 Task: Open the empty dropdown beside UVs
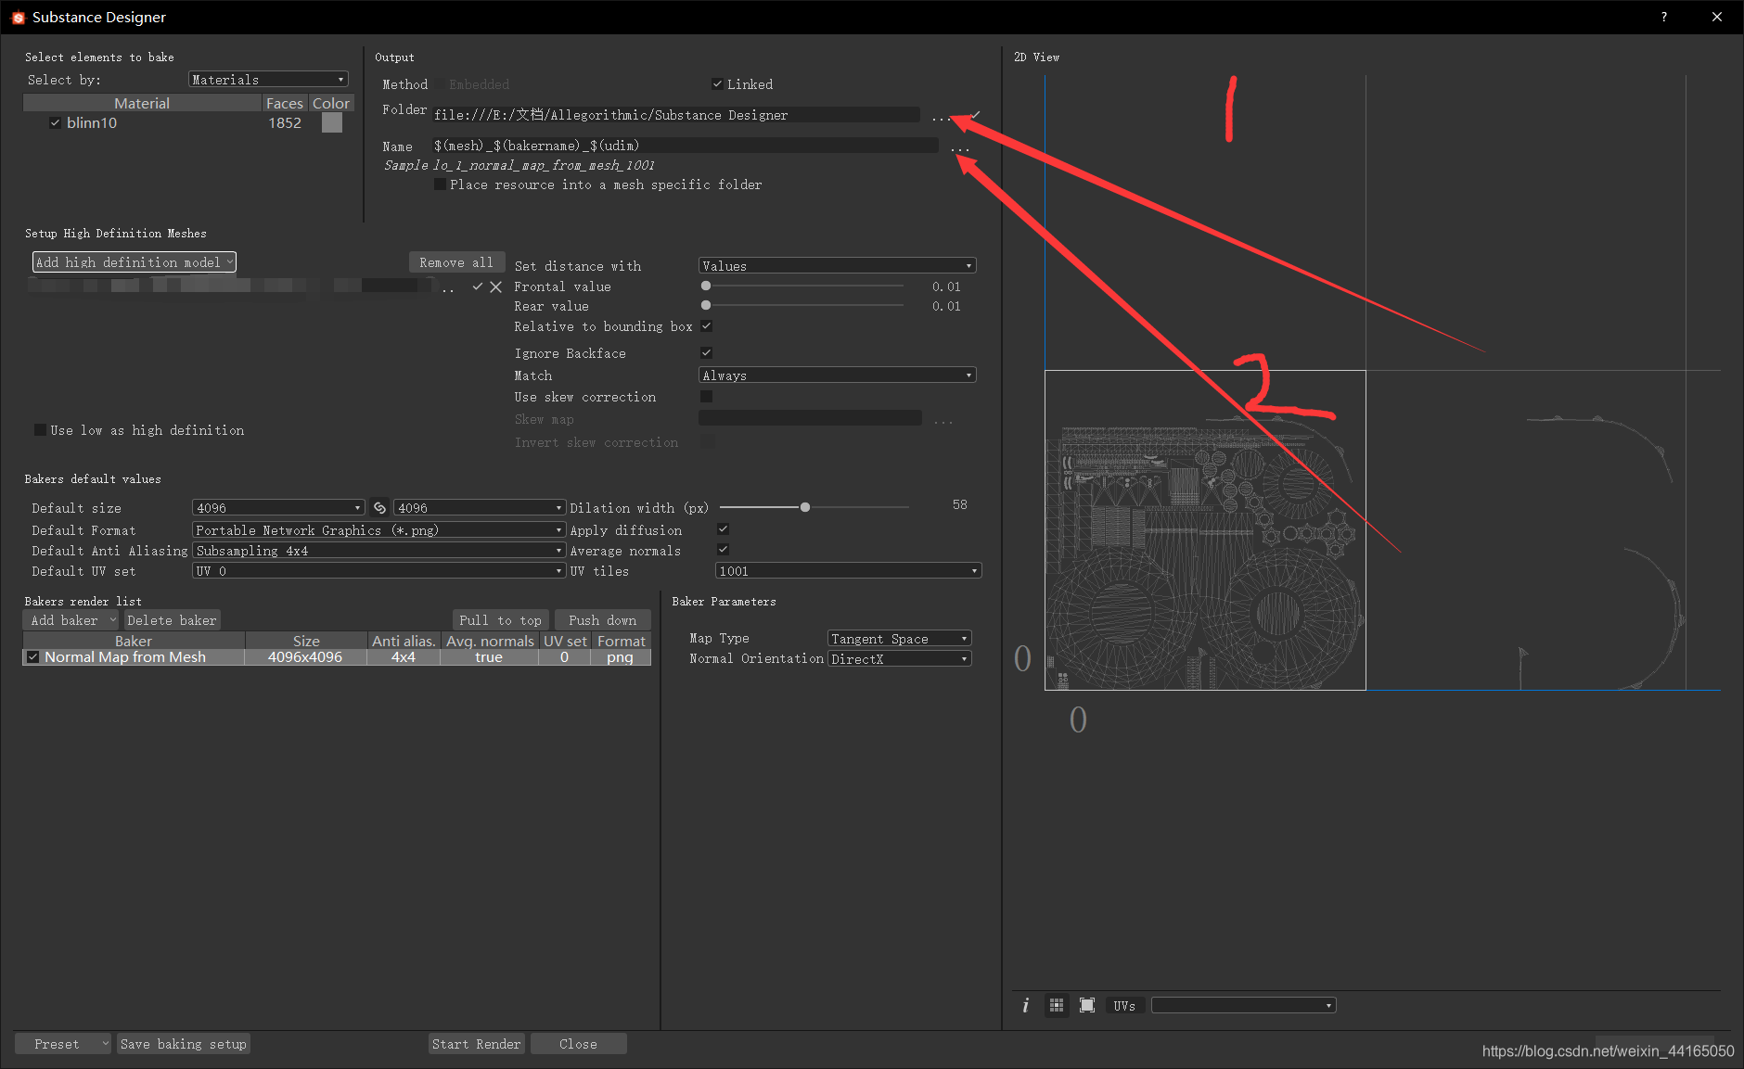click(1243, 1006)
